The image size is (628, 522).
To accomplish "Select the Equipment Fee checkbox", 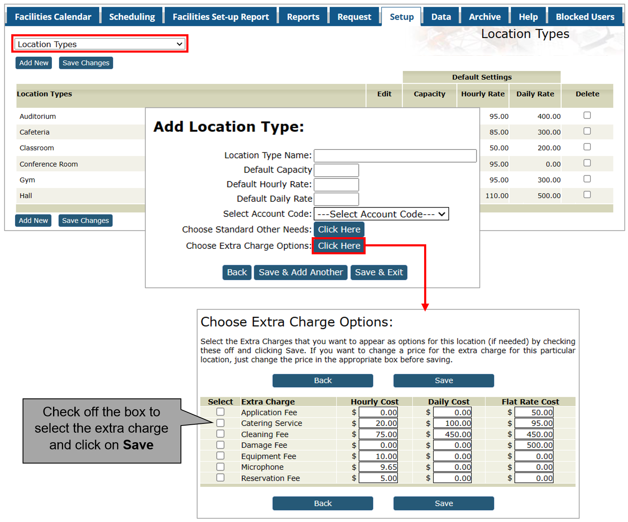I will 220,456.
